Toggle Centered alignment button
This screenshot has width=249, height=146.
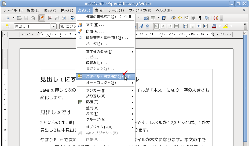point(163,26)
